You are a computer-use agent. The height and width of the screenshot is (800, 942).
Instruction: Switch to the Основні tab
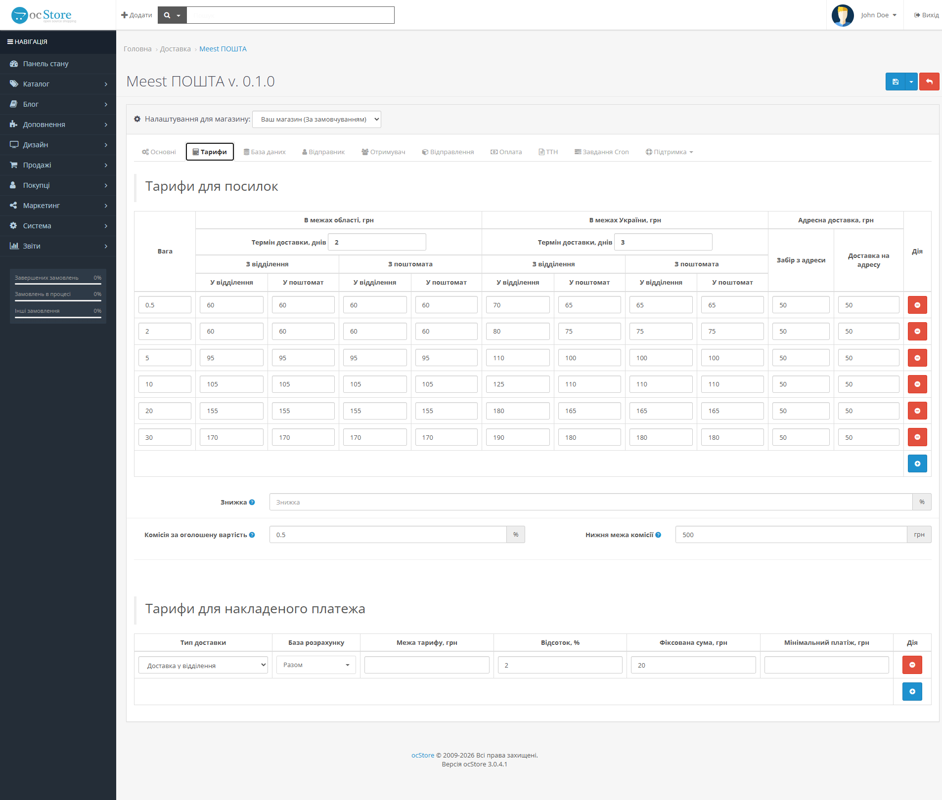click(159, 152)
